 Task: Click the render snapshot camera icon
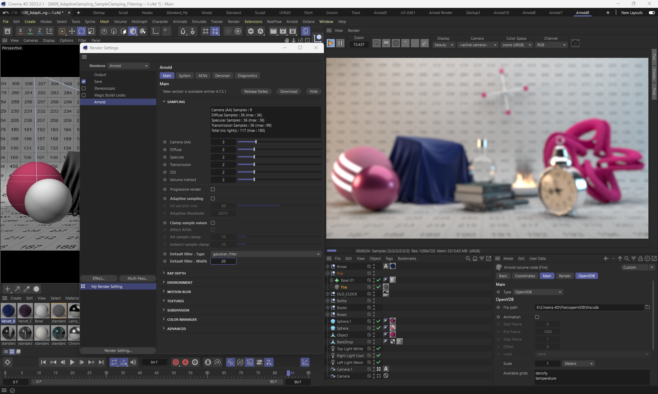tap(575, 43)
